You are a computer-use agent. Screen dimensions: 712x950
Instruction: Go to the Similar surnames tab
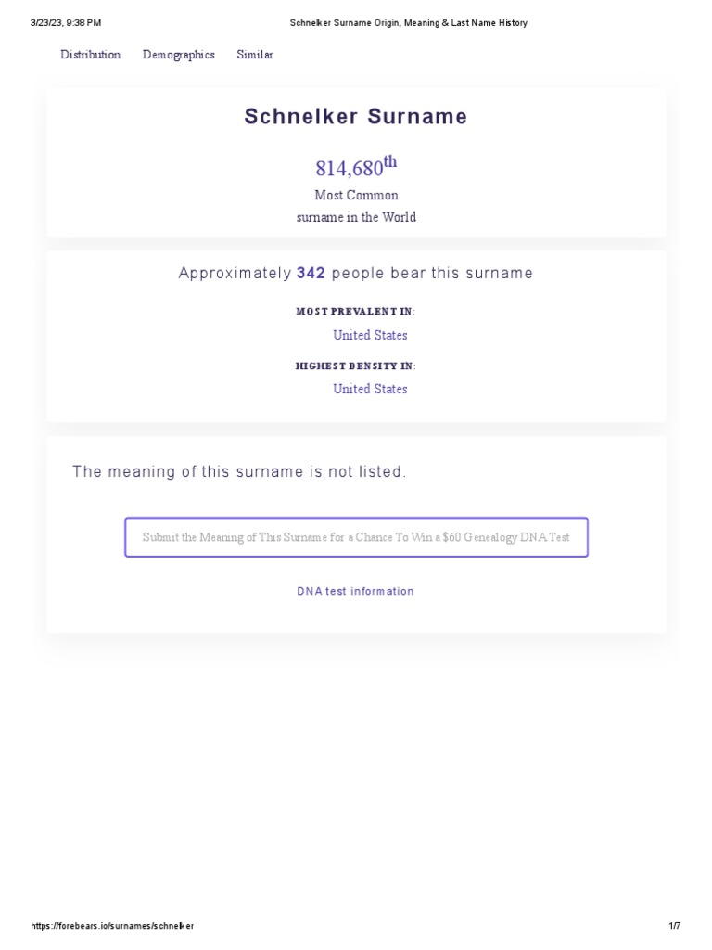(x=255, y=55)
